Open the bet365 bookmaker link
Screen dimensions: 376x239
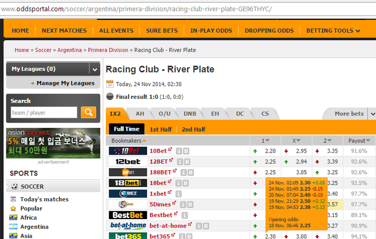coord(160,236)
